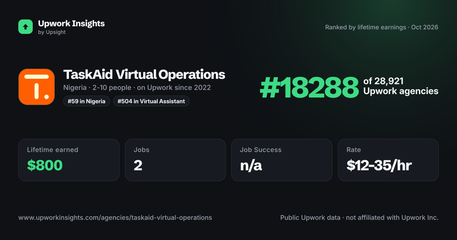Open the Lifetime earned card
457x240 pixels.
click(69, 160)
